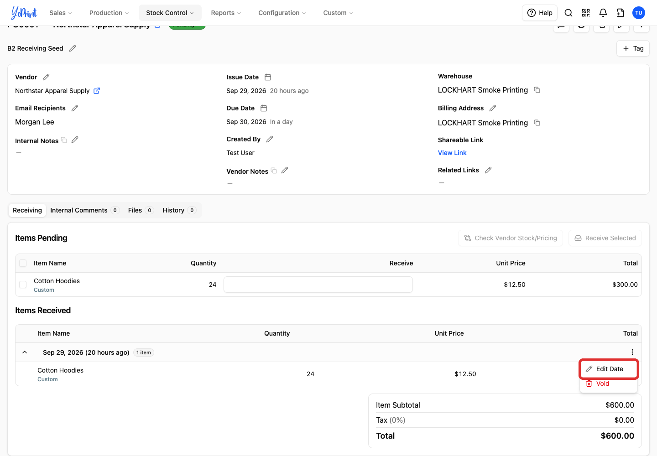Screen dimensions: 657x456
Task: Tick the select-all checkbox in Items Pending
Action: coord(23,263)
